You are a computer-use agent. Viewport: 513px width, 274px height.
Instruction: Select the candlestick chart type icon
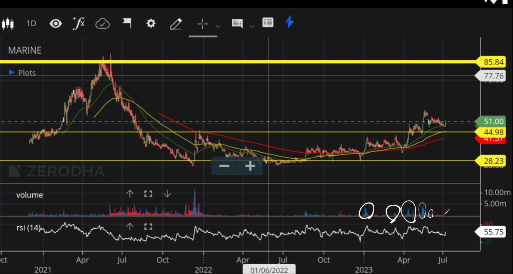pos(7,24)
